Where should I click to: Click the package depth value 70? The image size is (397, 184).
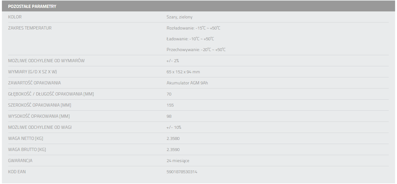pyautogui.click(x=169, y=94)
